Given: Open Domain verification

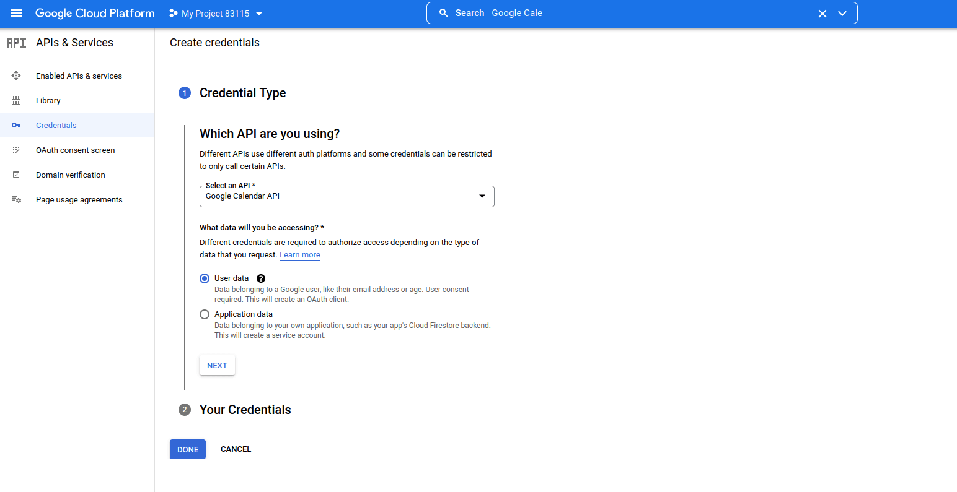Looking at the screenshot, I should tap(77, 175).
